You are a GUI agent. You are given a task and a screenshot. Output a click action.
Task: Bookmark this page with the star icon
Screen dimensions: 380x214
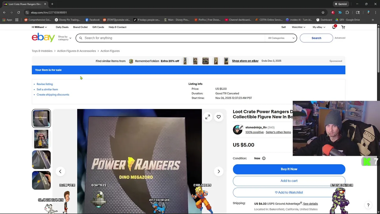323,12
